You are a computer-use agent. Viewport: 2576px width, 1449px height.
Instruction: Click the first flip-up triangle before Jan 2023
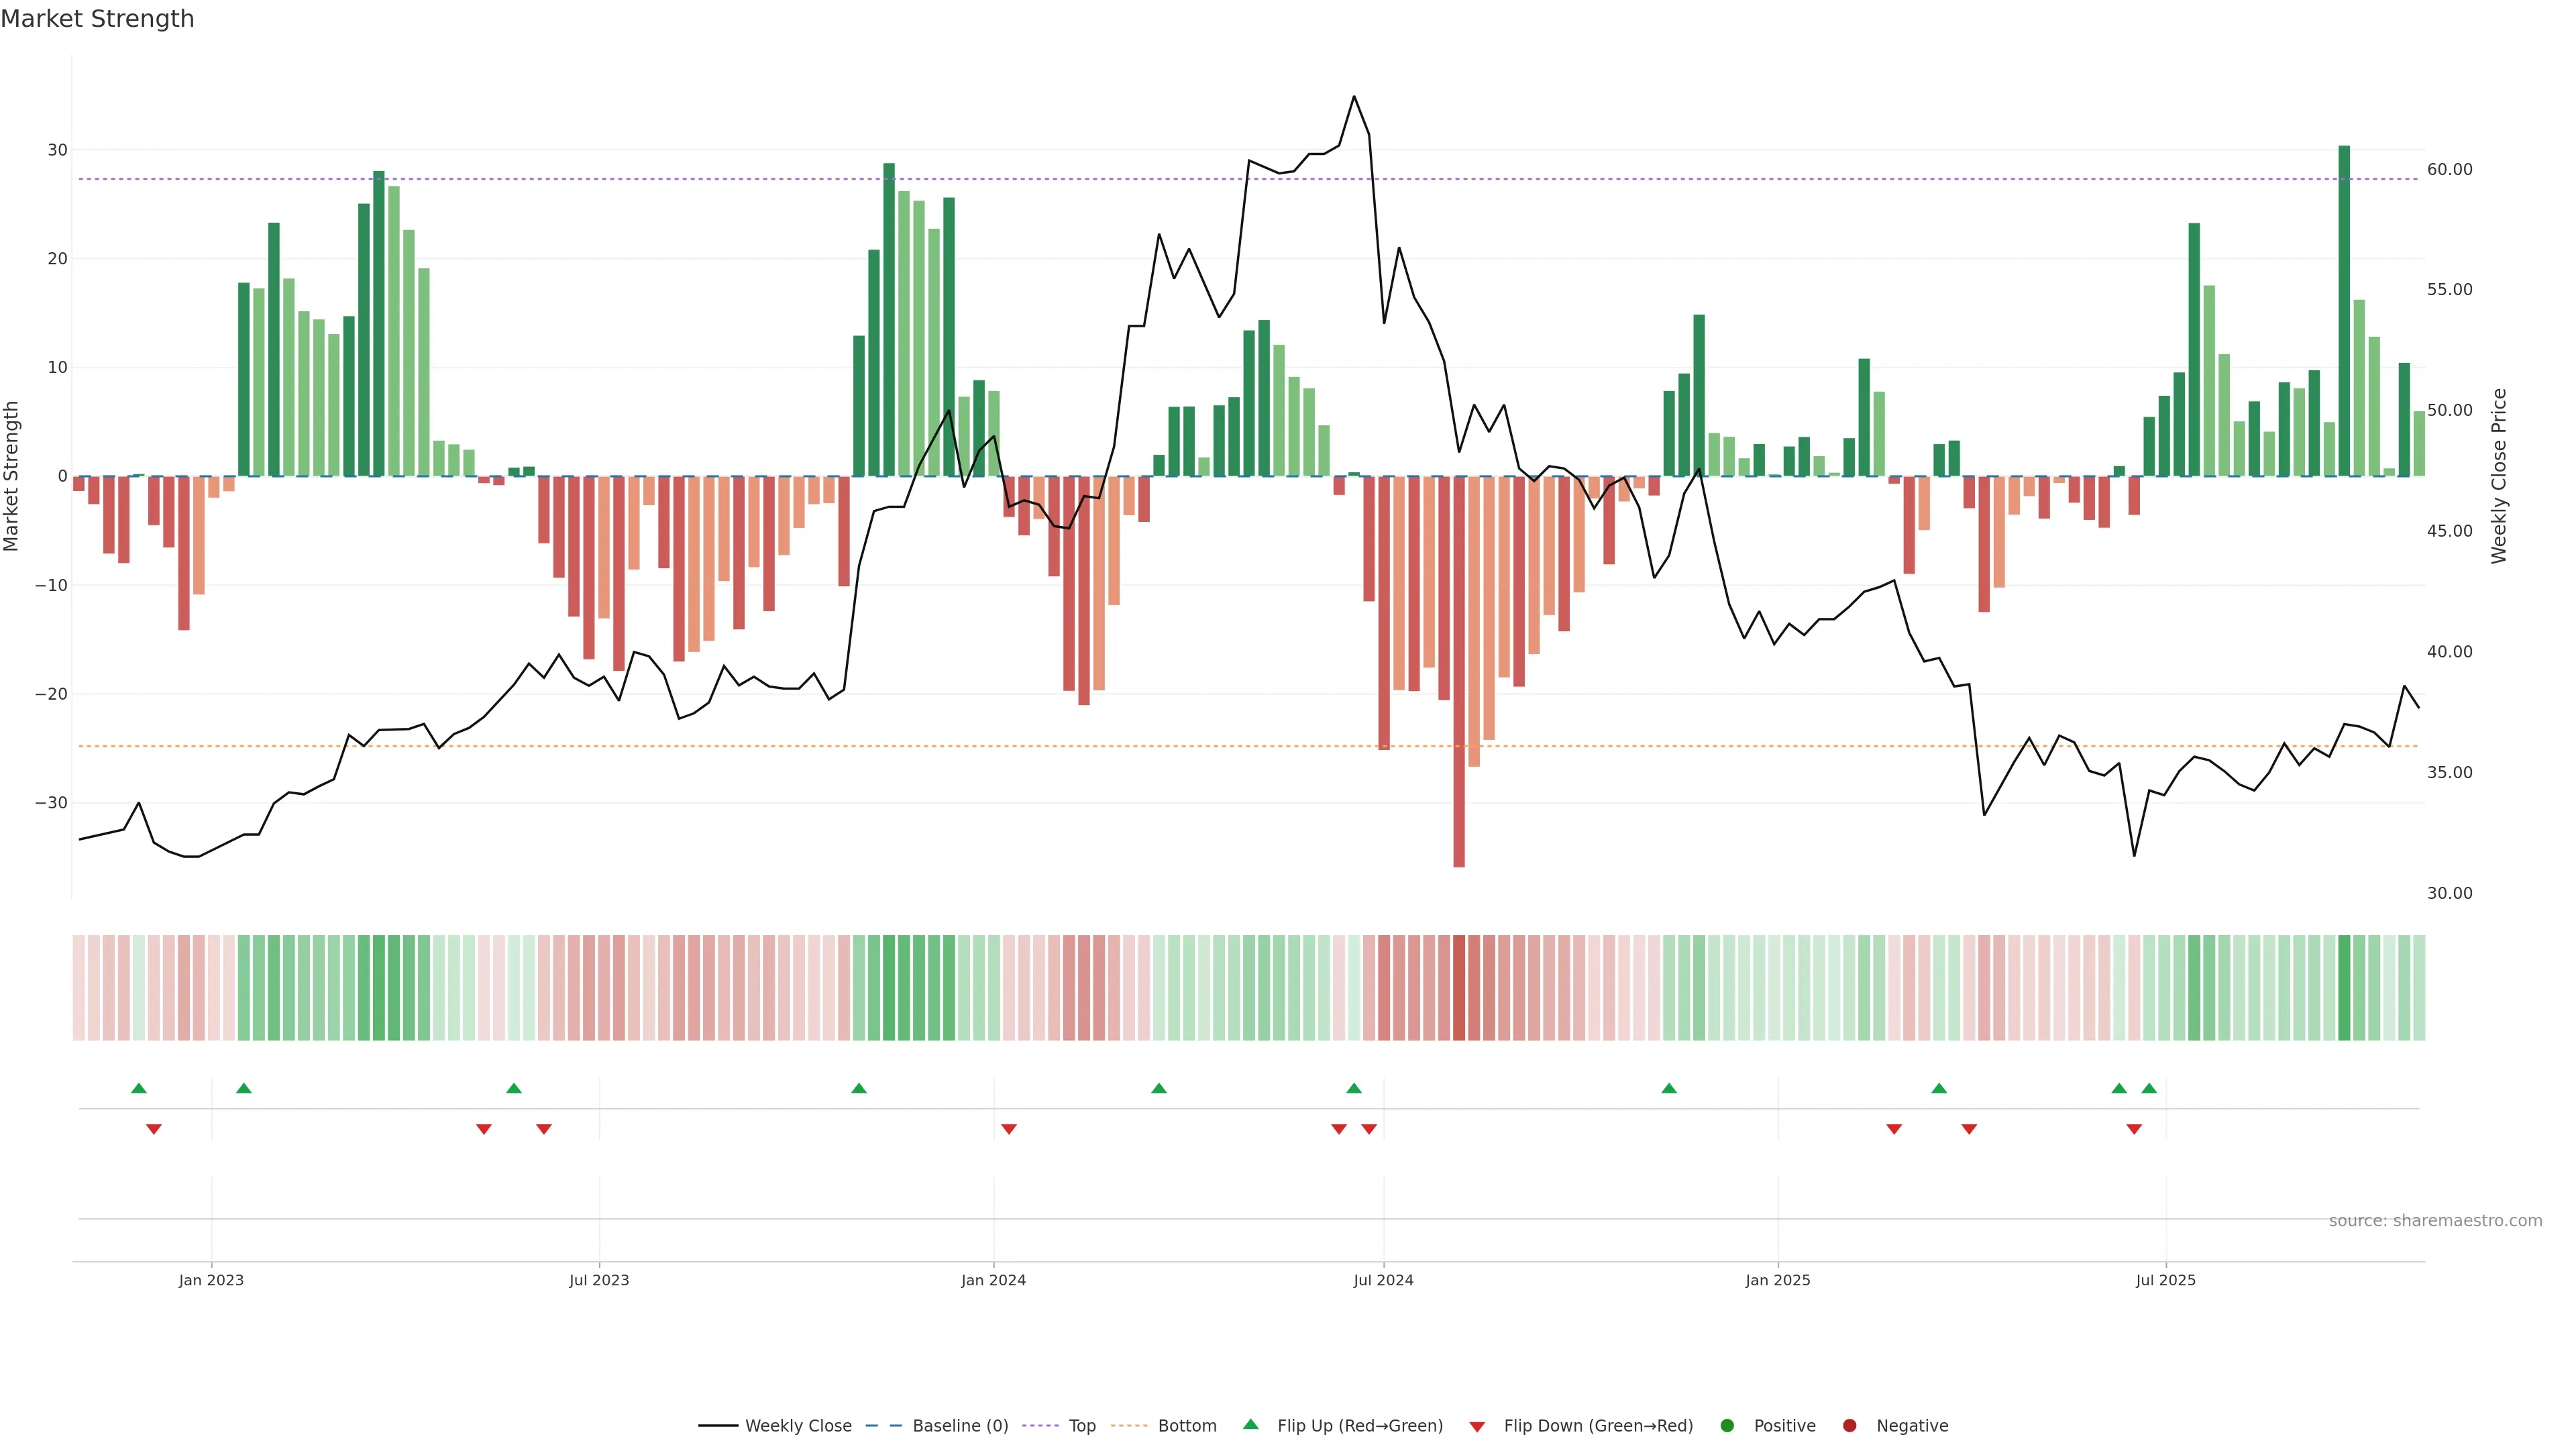pos(139,1088)
